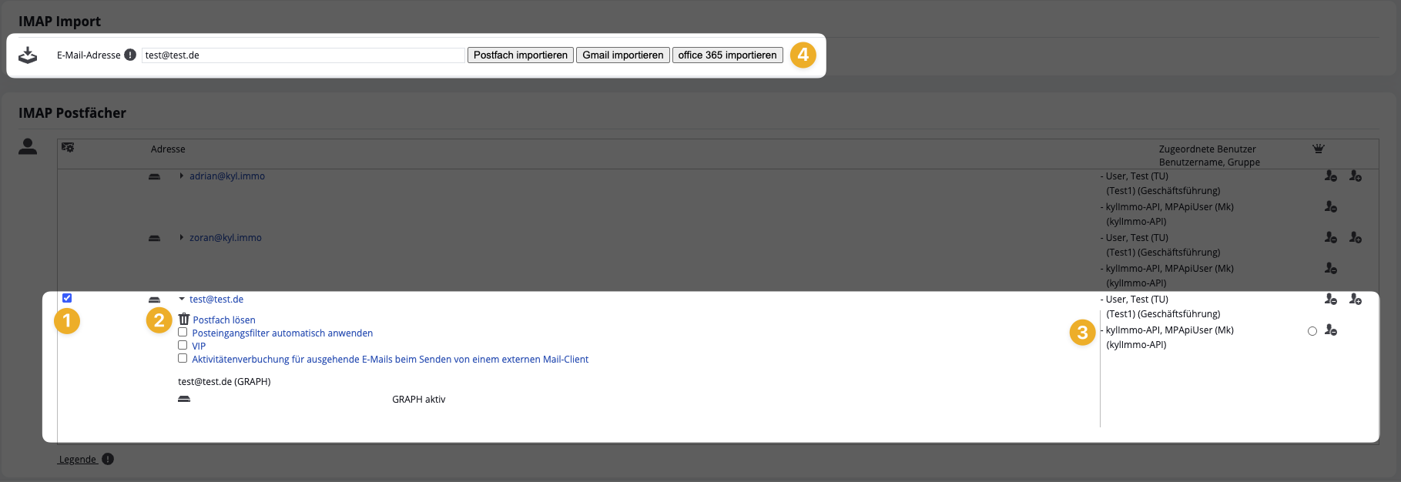Viewport: 1401px width, 482px height.
Task: Tick the VIP checkbox
Action: 183,345
